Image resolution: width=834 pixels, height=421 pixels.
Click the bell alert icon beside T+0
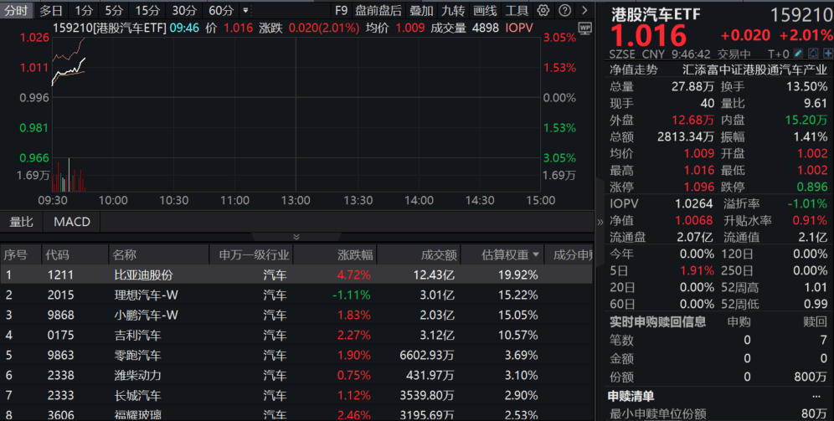tap(813, 54)
